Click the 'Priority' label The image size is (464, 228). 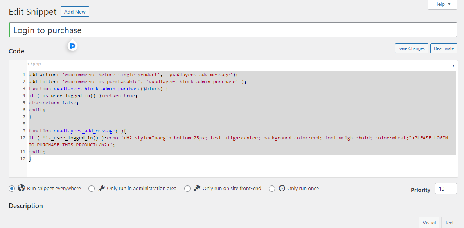(x=421, y=190)
